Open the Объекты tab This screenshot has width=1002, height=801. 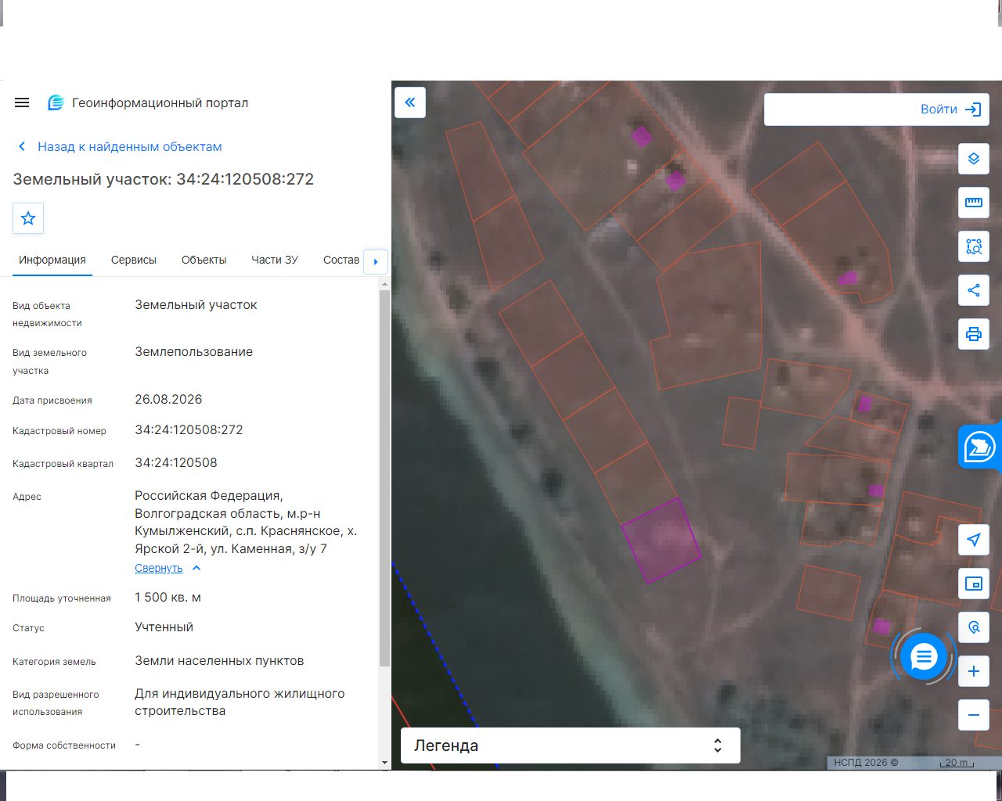tap(204, 260)
